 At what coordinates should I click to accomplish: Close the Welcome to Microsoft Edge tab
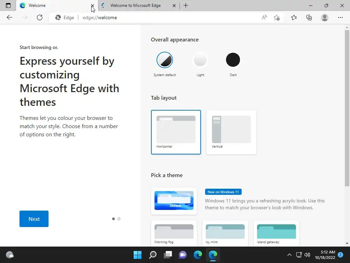point(174,5)
